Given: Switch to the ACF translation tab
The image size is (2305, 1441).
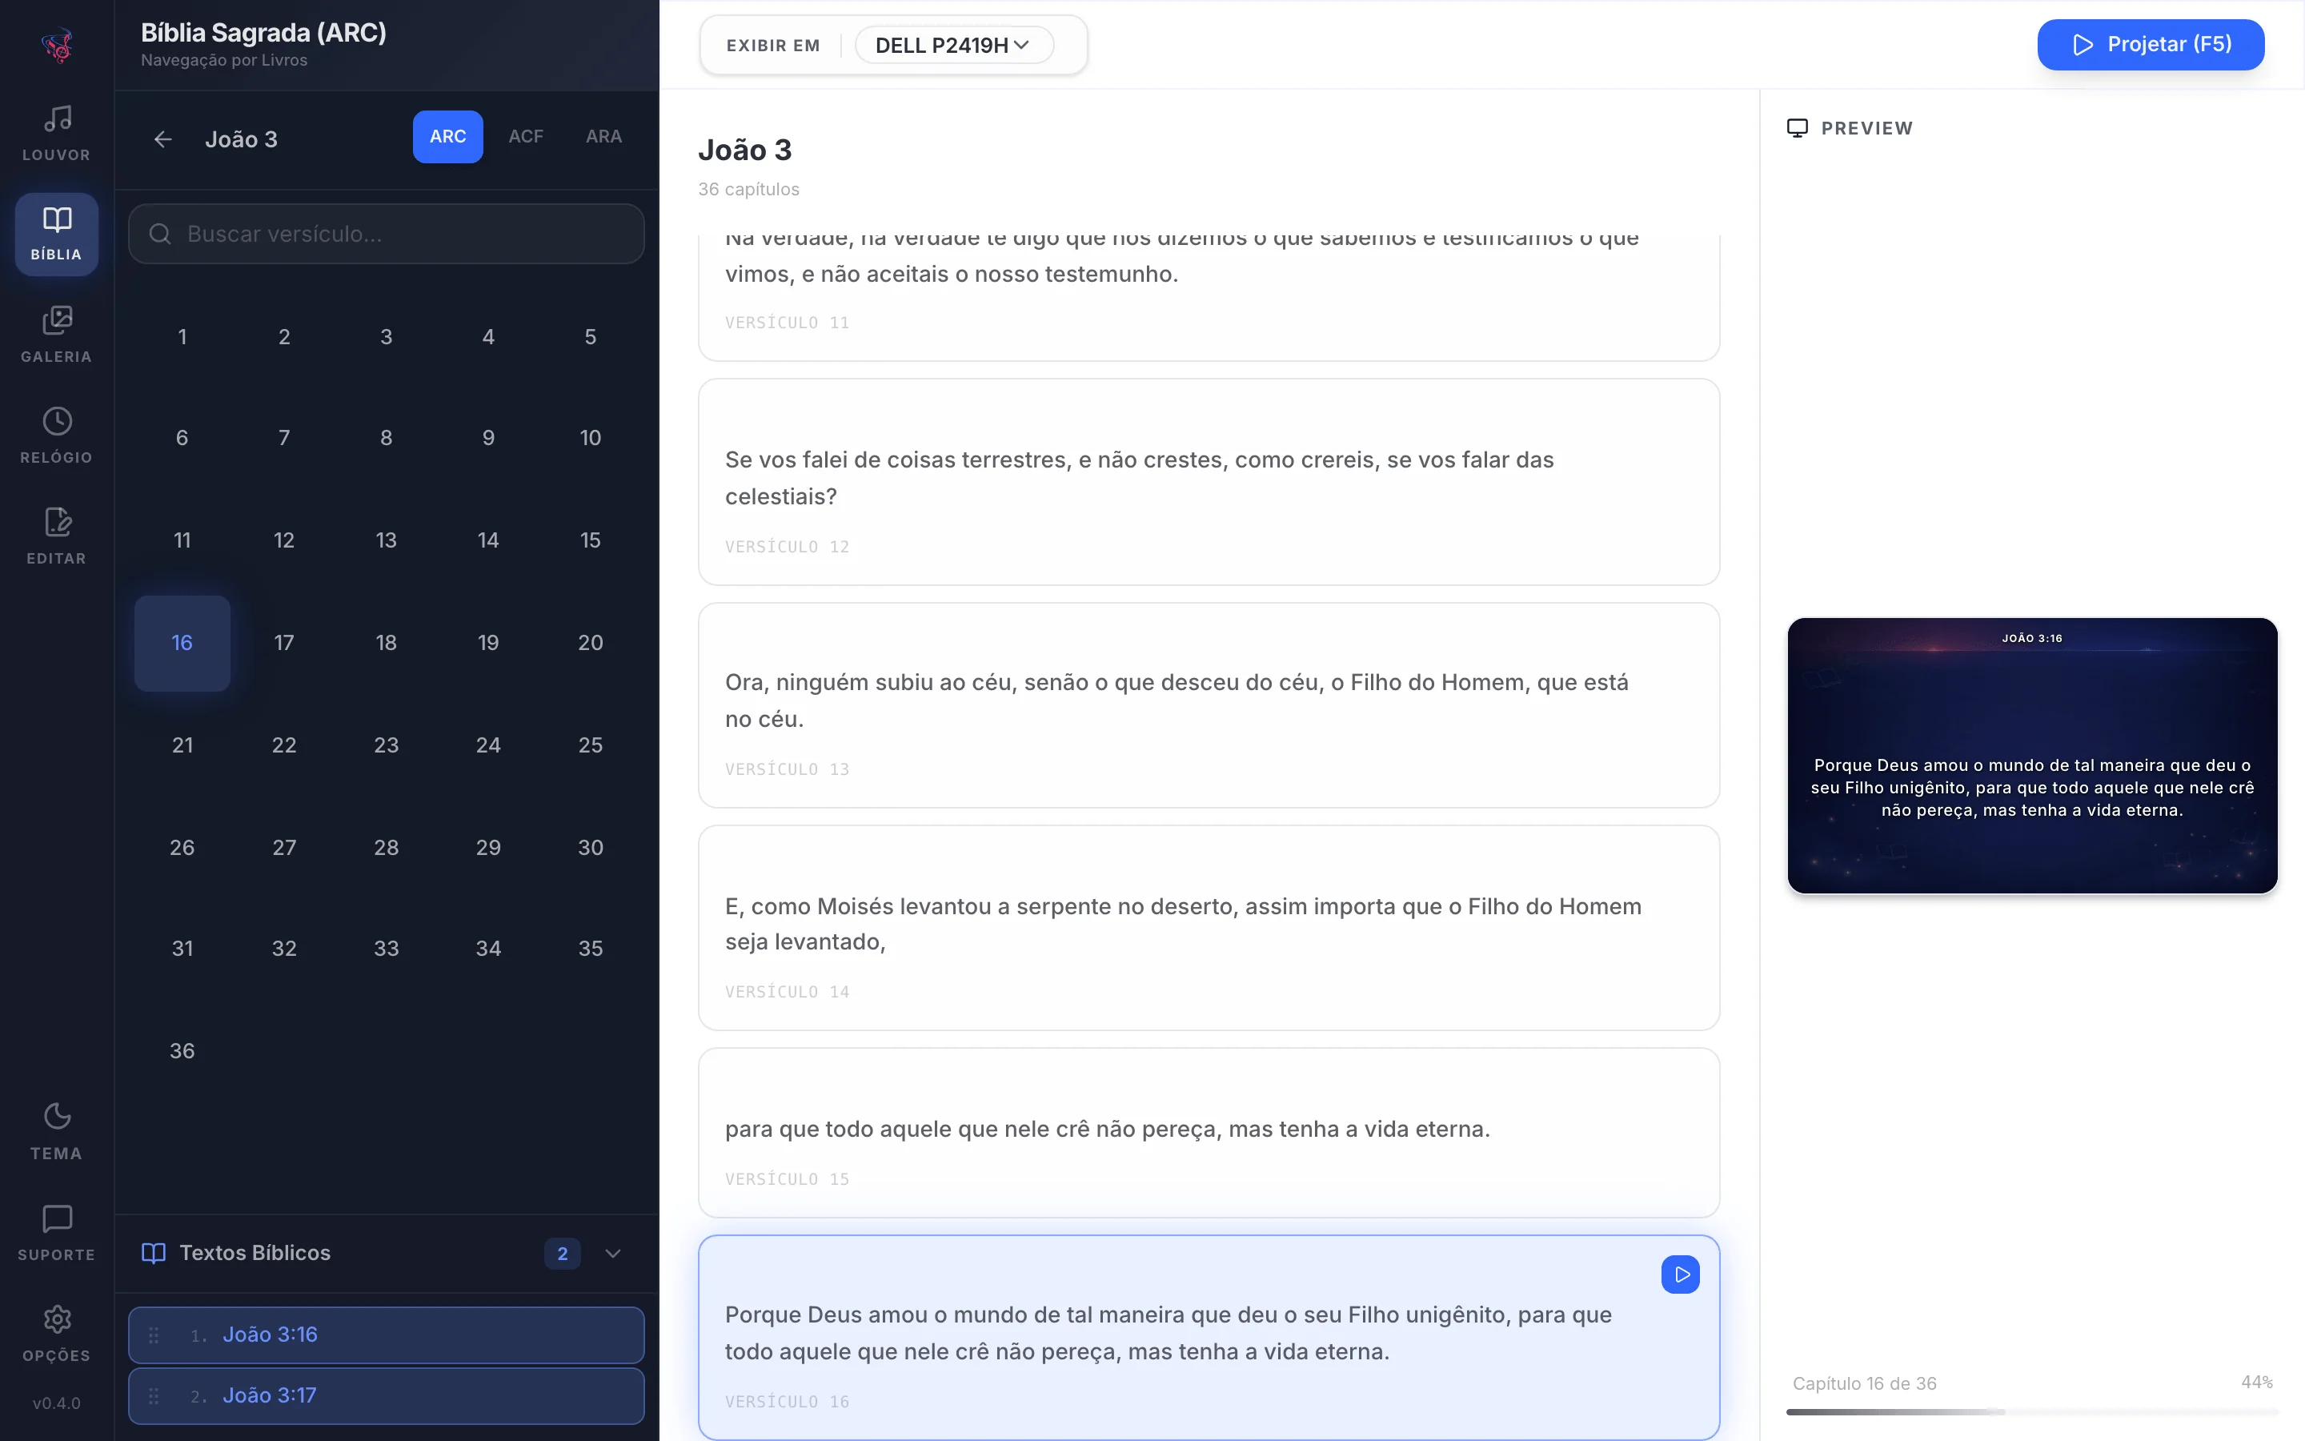Looking at the screenshot, I should click(526, 136).
